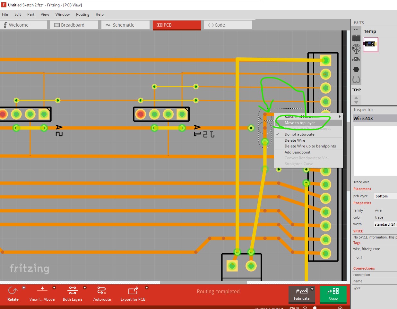The image size is (397, 309).
Task: Click the green Share button
Action: click(x=333, y=294)
